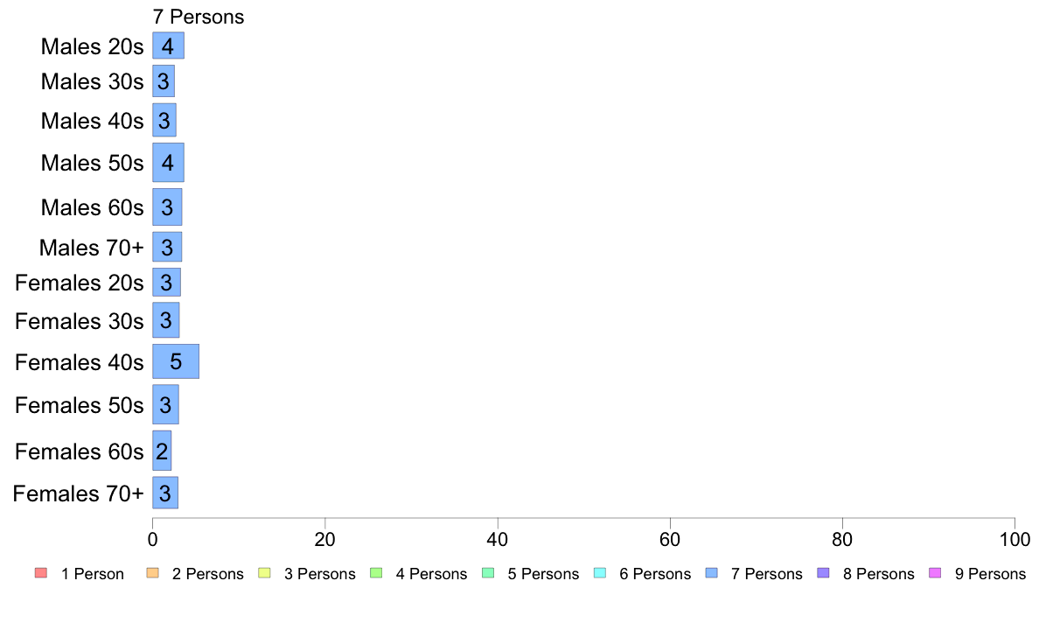The height and width of the screenshot is (644, 1039).
Task: Select the 40 axis tick label
Action: click(x=497, y=539)
